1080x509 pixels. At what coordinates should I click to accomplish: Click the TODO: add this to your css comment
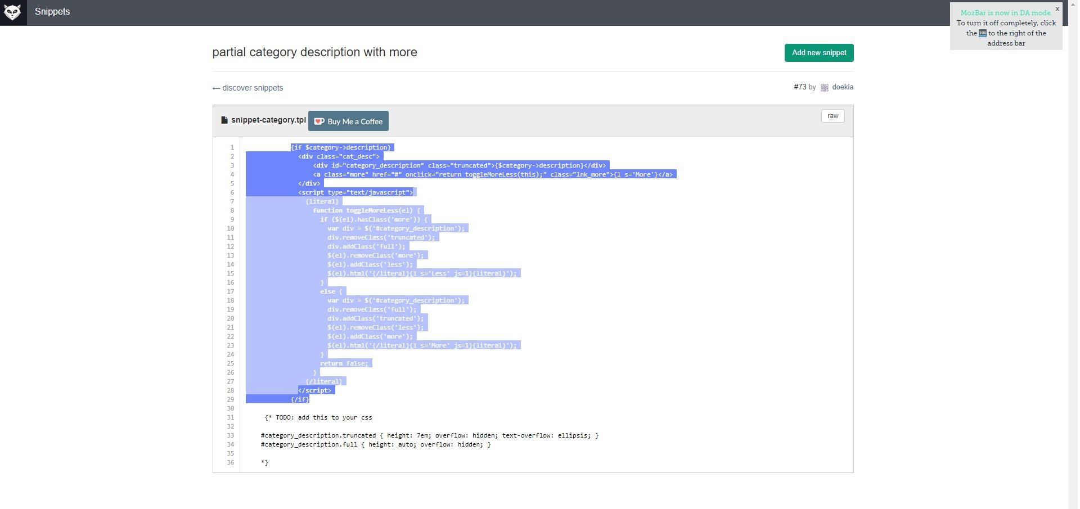[318, 417]
